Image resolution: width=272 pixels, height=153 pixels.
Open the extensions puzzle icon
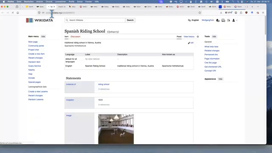[x=241, y=13]
